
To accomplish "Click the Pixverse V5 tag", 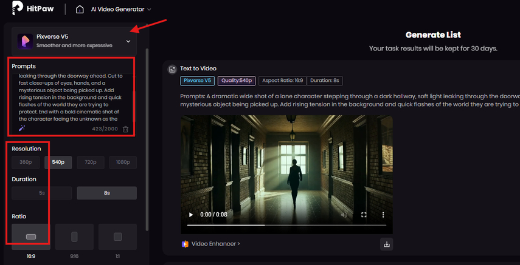I will tap(198, 81).
